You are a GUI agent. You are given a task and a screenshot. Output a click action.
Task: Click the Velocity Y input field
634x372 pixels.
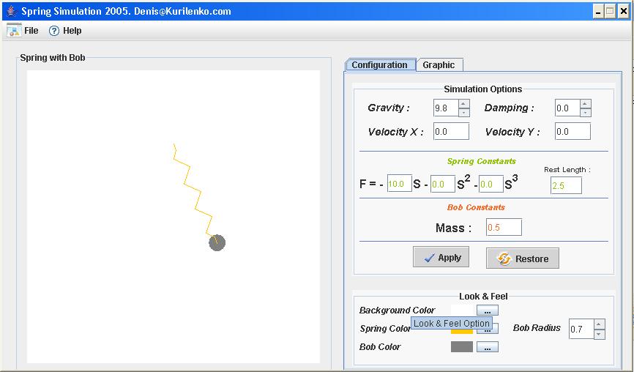[573, 132]
